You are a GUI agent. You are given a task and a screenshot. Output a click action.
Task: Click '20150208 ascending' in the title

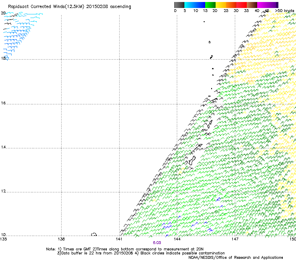tap(108, 7)
